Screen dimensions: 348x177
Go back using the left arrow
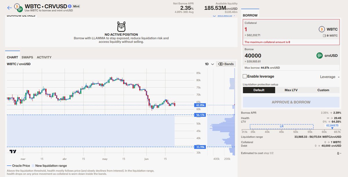10,8
